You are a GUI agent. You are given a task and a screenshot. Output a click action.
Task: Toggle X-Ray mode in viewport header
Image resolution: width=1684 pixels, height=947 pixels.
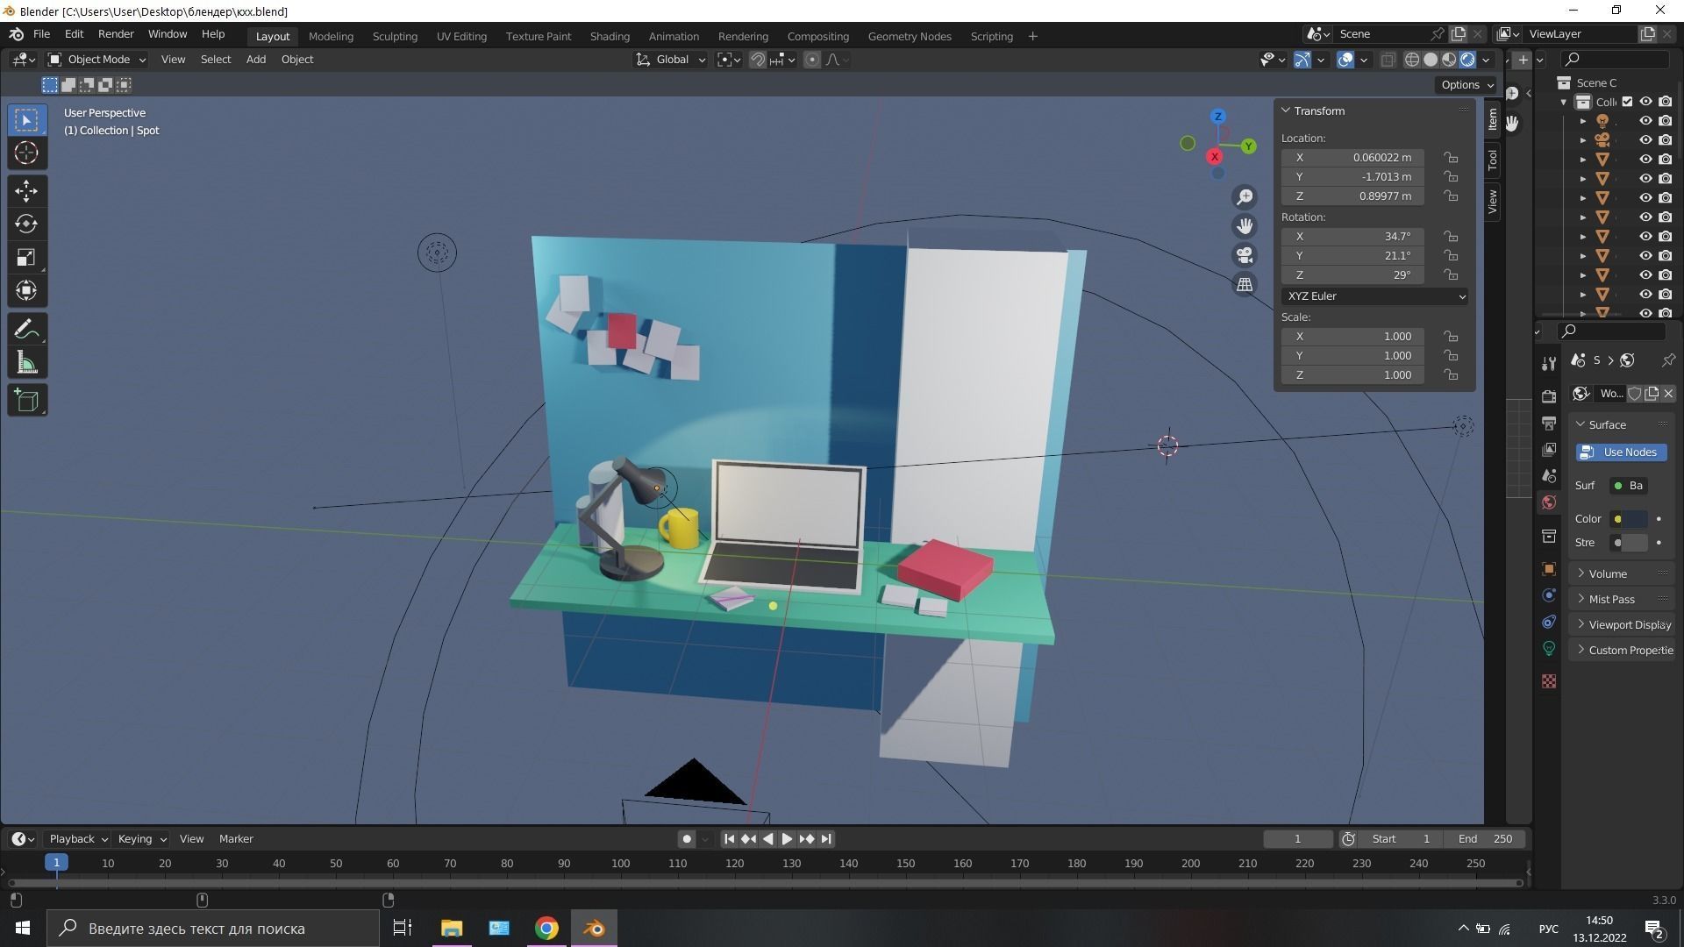[1388, 60]
